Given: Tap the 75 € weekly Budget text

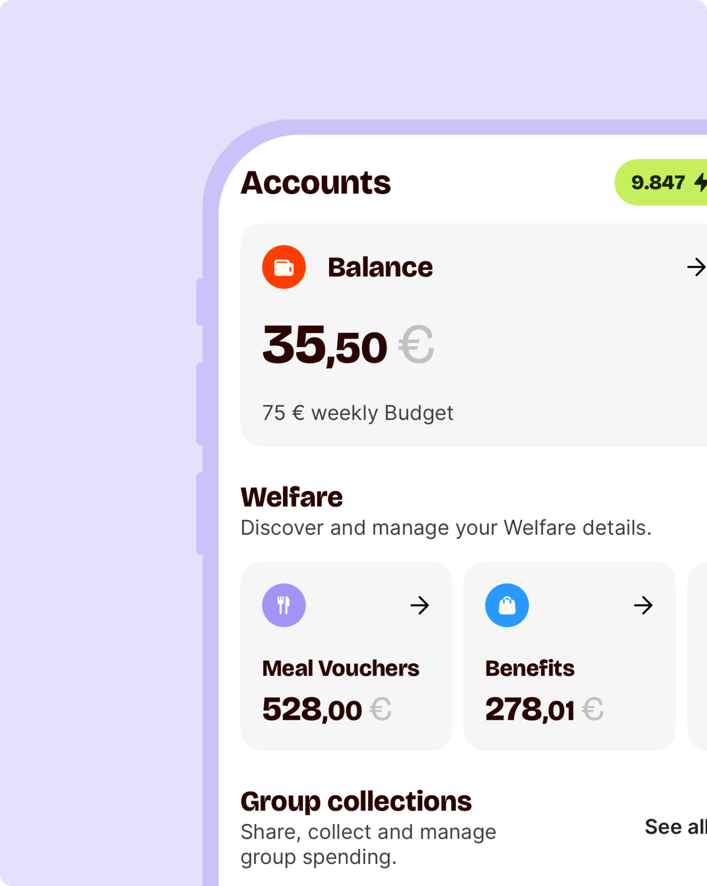Looking at the screenshot, I should [358, 413].
